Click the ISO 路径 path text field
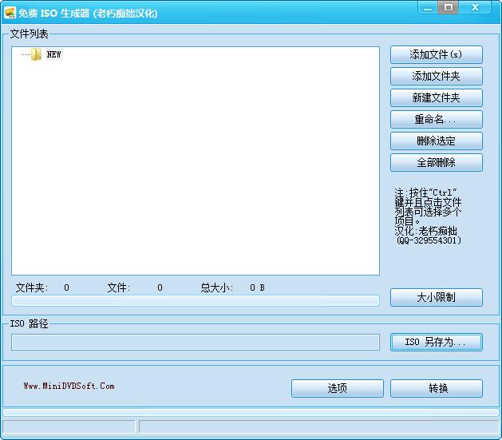 point(196,342)
